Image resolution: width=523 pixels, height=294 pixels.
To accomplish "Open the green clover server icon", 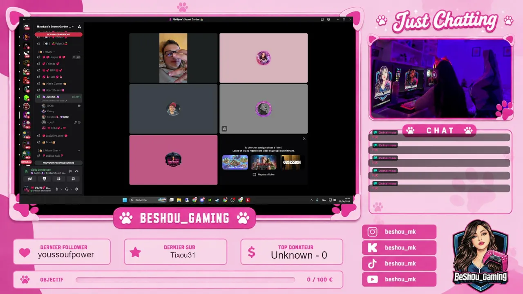I will coord(27,98).
